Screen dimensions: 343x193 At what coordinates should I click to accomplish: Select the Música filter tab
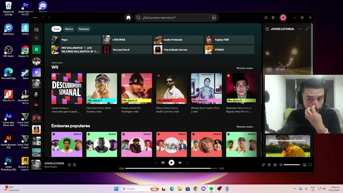tap(69, 29)
